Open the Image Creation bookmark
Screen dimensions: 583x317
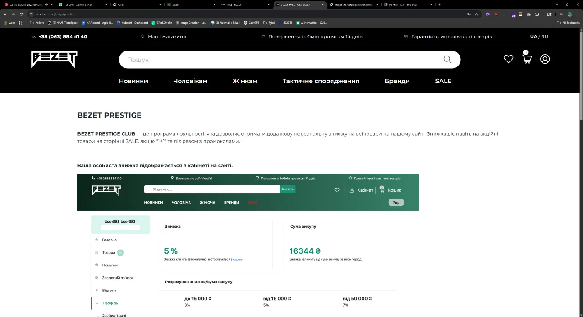tap(190, 22)
